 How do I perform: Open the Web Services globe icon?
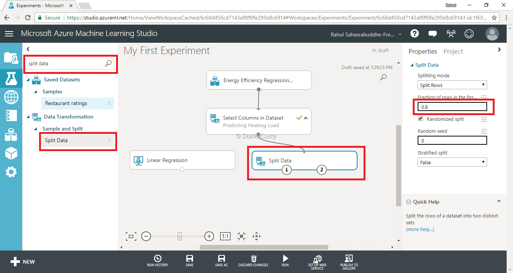click(11, 97)
